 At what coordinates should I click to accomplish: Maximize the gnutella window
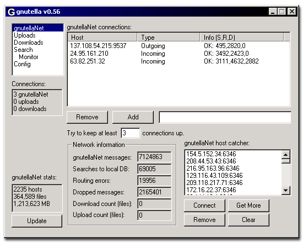pyautogui.click(x=282, y=12)
